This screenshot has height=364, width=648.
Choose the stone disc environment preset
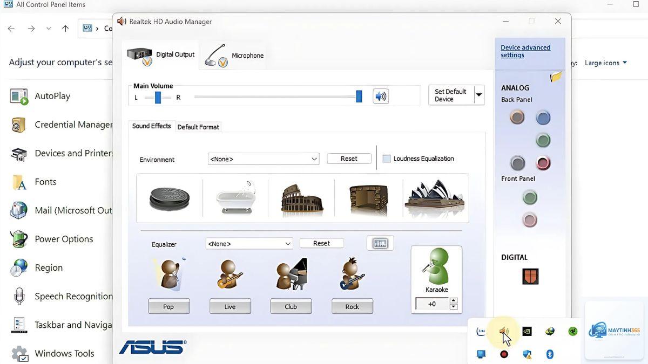169,198
